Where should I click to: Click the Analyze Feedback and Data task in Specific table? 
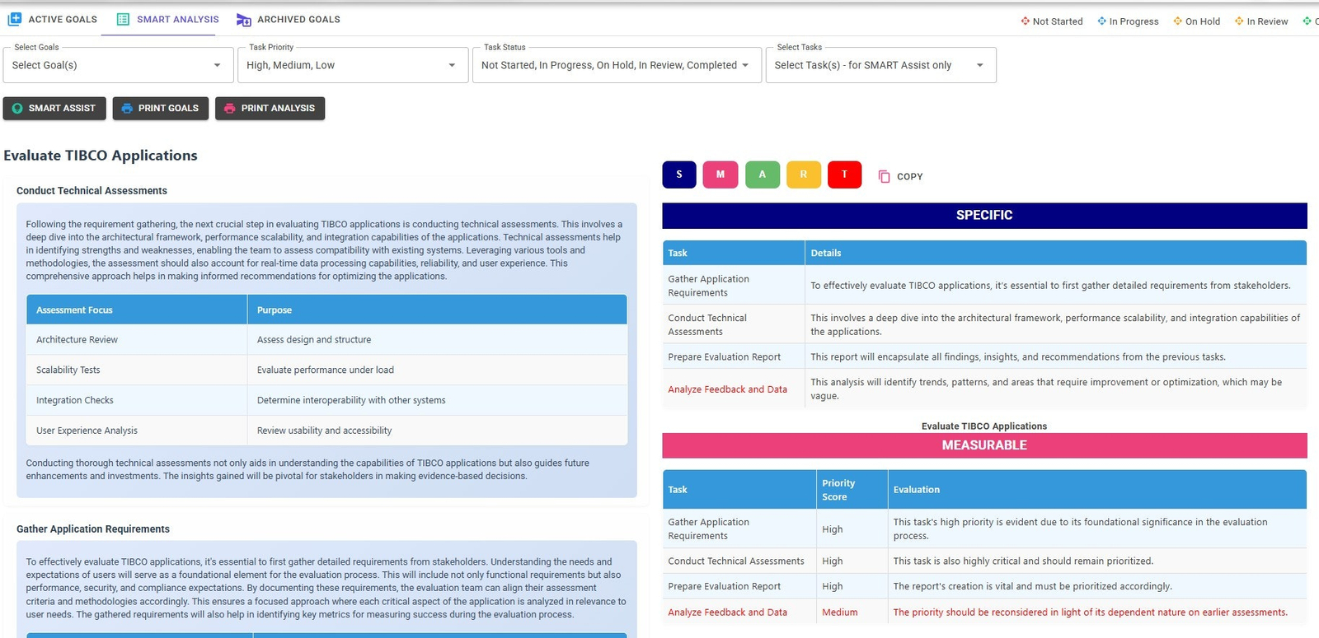click(x=727, y=389)
